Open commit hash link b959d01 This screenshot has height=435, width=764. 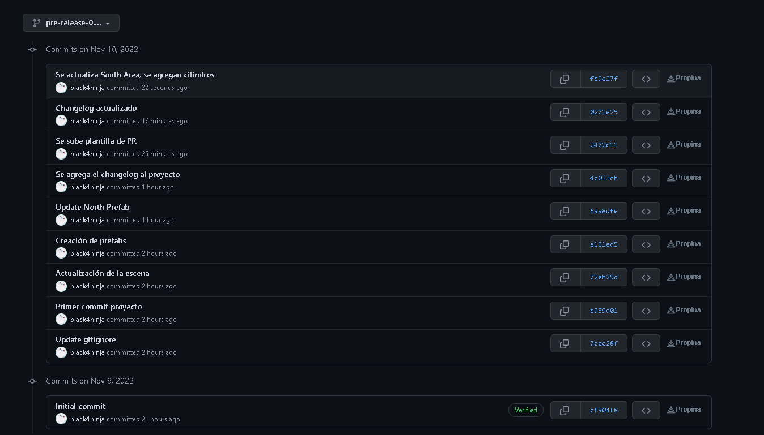[604, 311]
